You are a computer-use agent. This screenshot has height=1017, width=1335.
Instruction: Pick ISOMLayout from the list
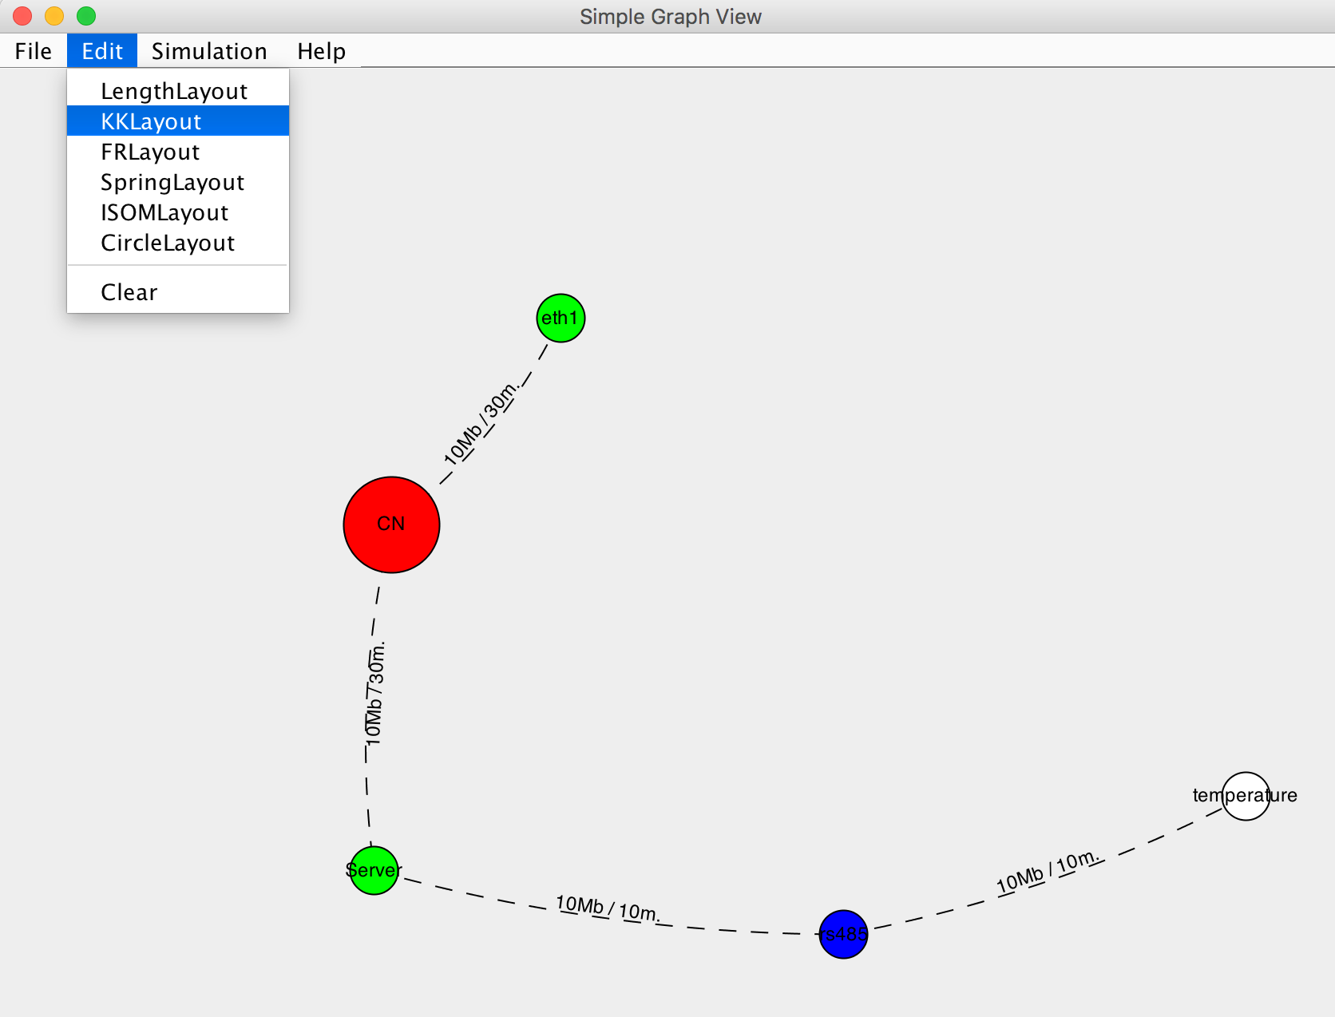(164, 212)
